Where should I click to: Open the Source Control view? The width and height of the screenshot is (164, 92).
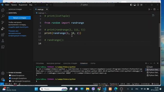[3, 22]
